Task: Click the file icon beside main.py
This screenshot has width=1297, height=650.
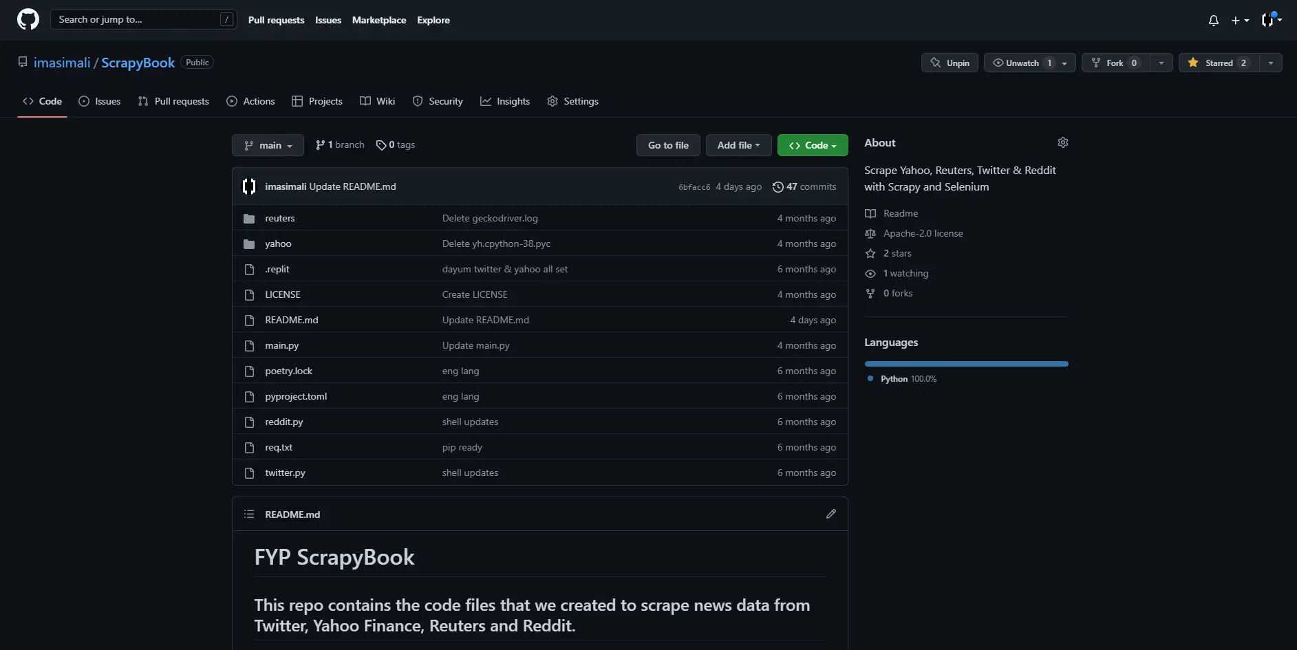Action: [249, 345]
